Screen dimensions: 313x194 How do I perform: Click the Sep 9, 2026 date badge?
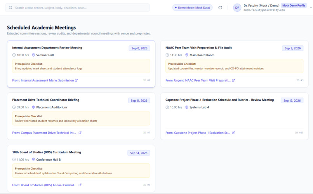click(293, 48)
